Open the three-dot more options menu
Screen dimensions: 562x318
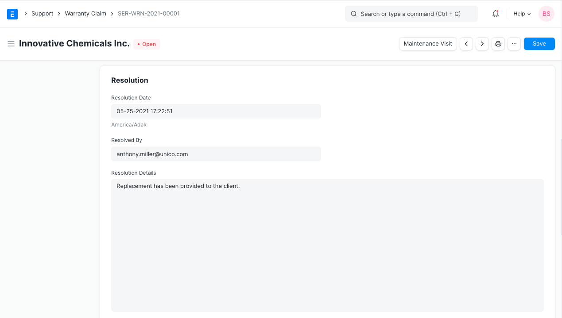pyautogui.click(x=514, y=44)
